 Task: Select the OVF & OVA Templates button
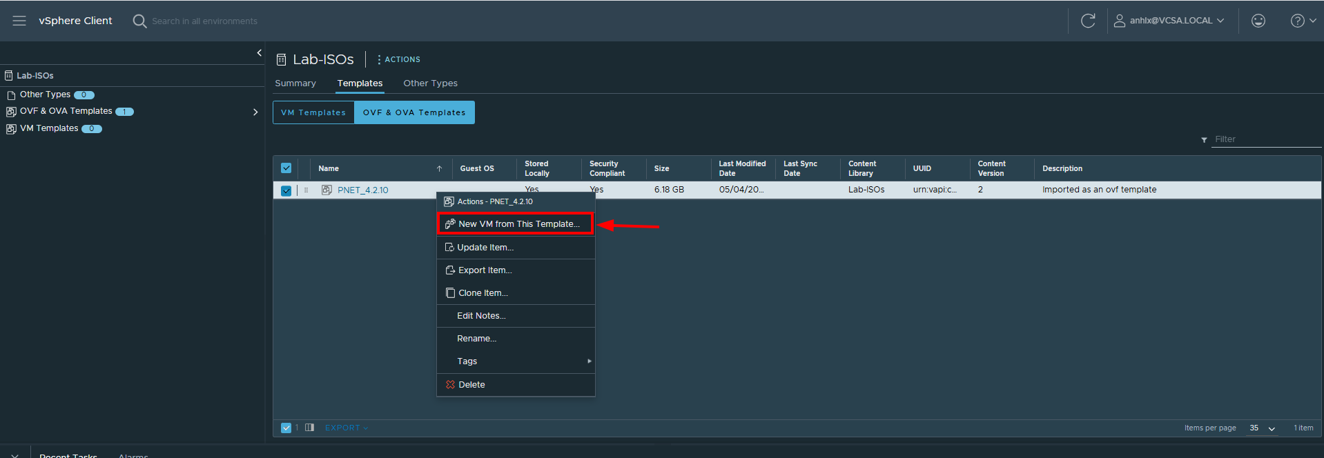(x=414, y=112)
